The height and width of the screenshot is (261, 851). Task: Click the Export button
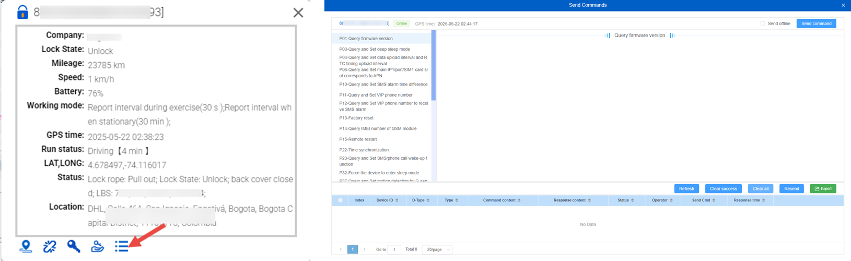(x=823, y=188)
